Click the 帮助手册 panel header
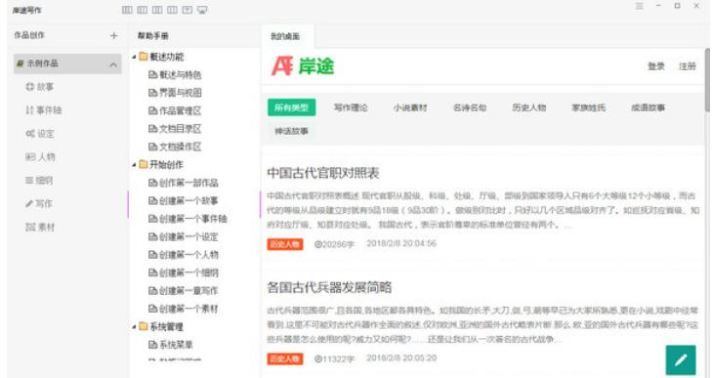Image resolution: width=712 pixels, height=378 pixels. 153,36
